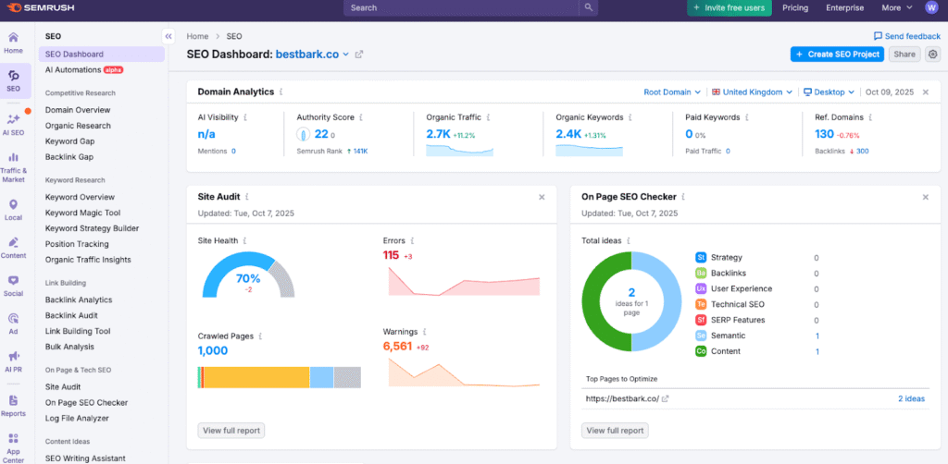Select the Content sidebar icon
Screen dimensions: 948x464
(x=13, y=247)
